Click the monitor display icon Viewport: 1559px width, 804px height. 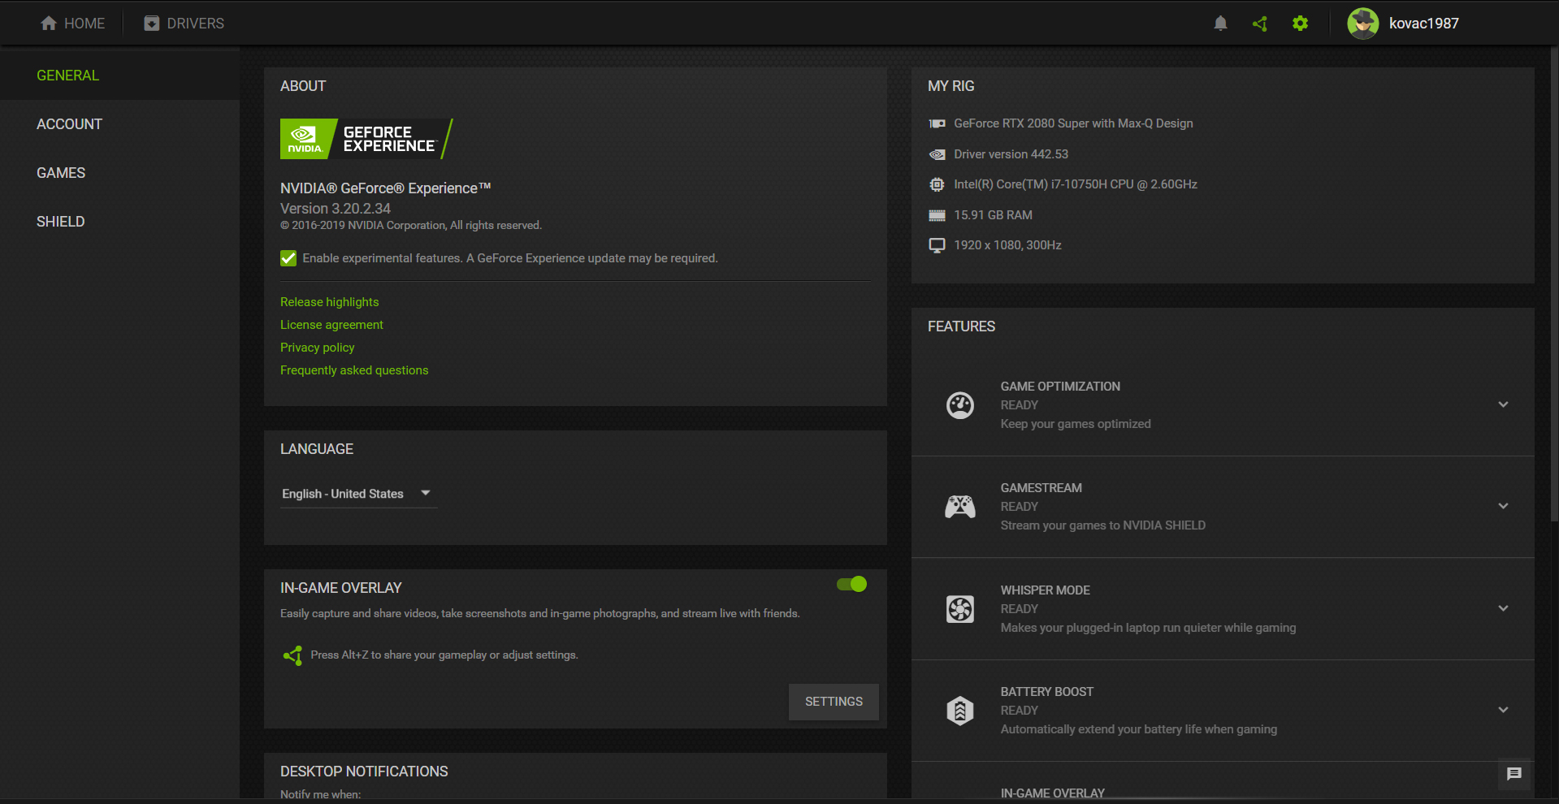click(937, 245)
